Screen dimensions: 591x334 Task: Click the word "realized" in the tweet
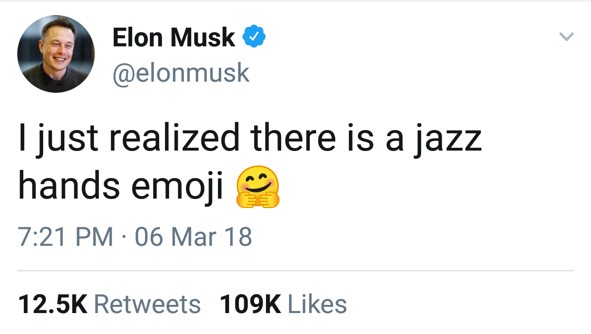(x=174, y=137)
